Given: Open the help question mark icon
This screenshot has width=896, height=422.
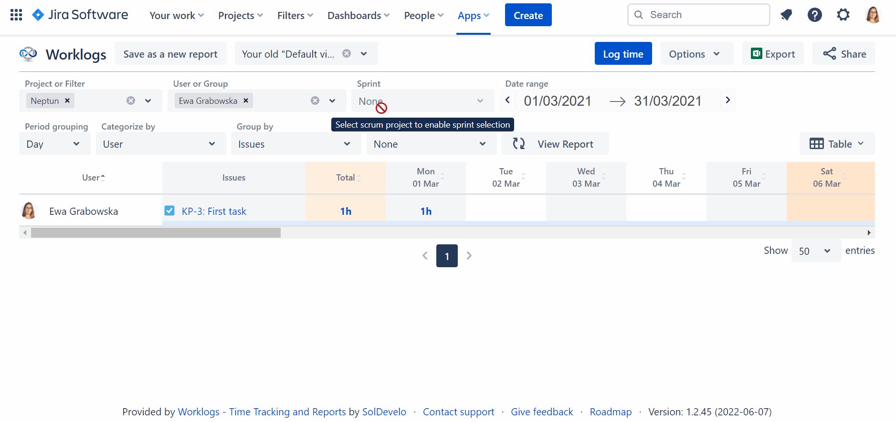Looking at the screenshot, I should pyautogui.click(x=815, y=15).
